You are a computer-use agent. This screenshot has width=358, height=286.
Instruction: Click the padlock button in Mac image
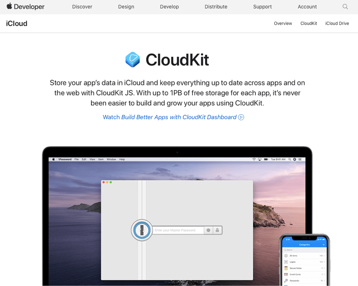tap(217, 230)
